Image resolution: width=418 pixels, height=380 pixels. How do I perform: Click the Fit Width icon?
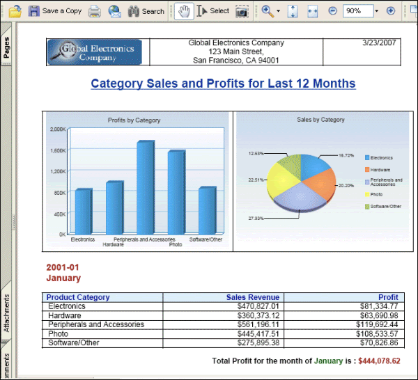pyautogui.click(x=312, y=11)
